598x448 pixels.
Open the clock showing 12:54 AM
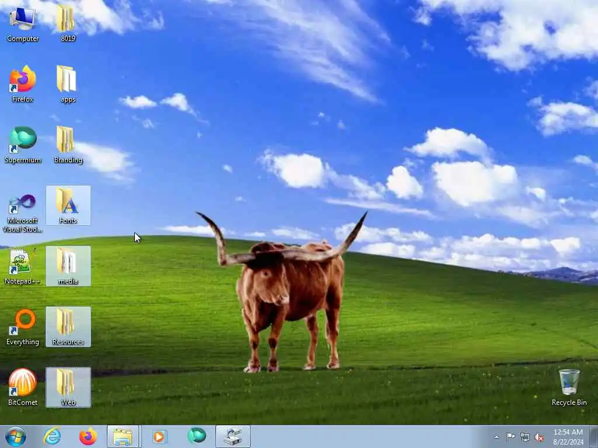click(x=568, y=437)
